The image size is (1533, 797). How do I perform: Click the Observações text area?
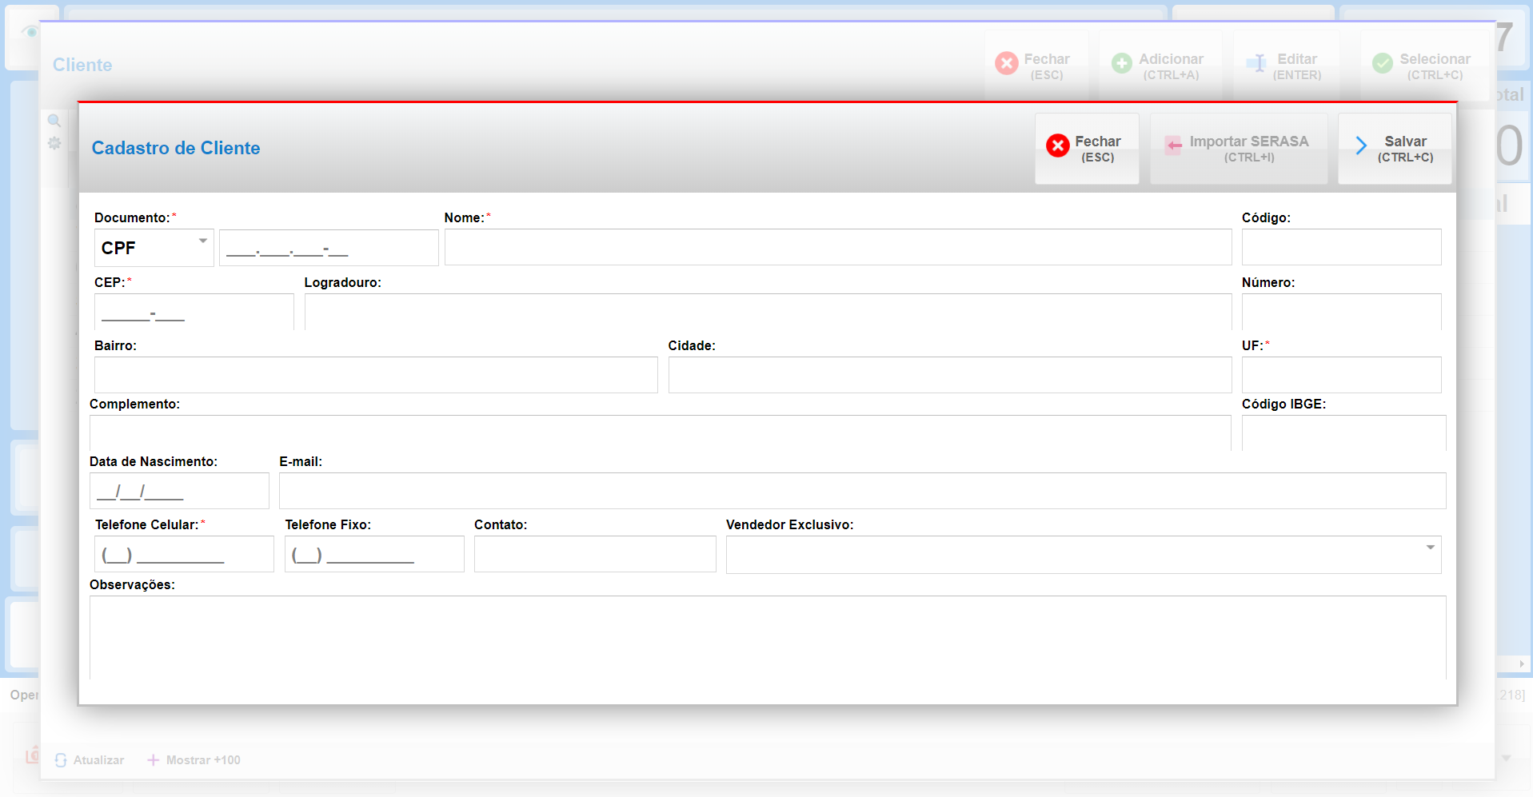tap(768, 637)
